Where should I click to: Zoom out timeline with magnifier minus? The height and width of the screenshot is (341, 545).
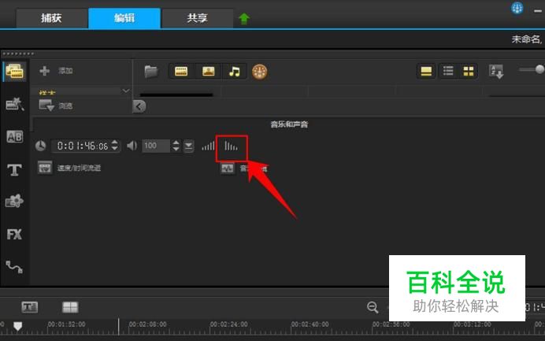click(373, 307)
